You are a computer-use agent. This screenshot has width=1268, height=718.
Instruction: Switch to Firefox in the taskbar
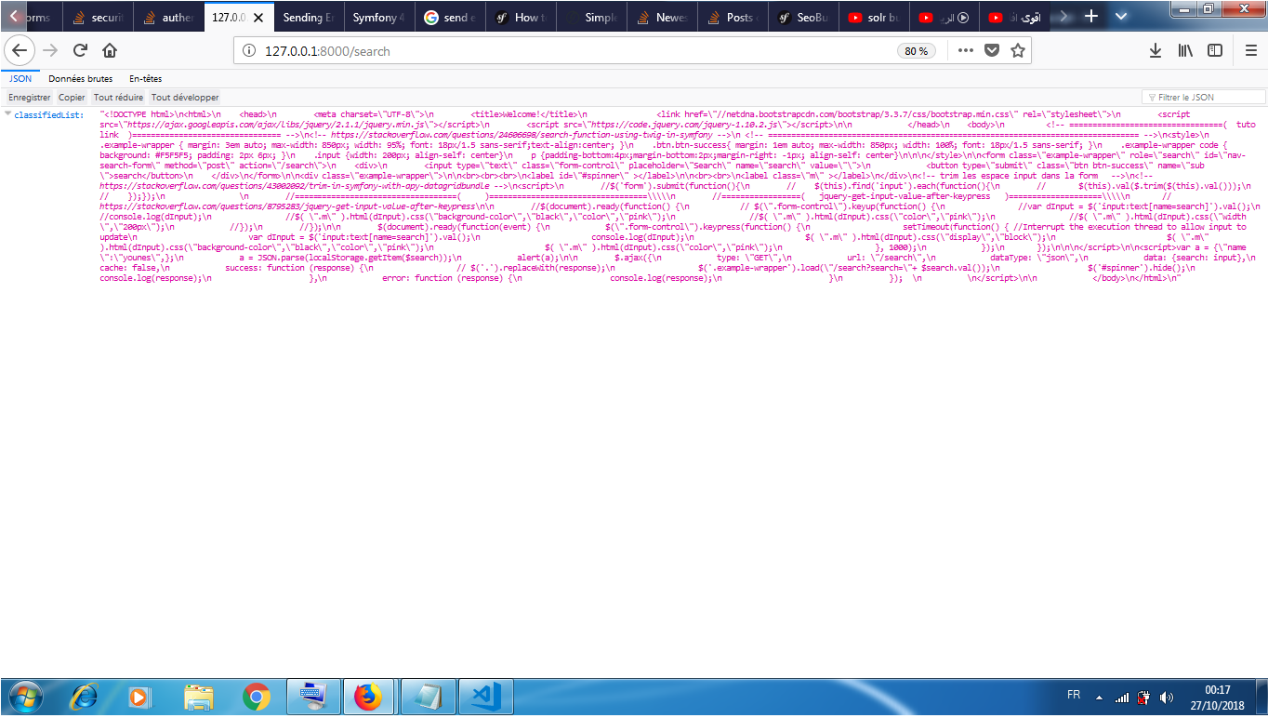click(370, 697)
